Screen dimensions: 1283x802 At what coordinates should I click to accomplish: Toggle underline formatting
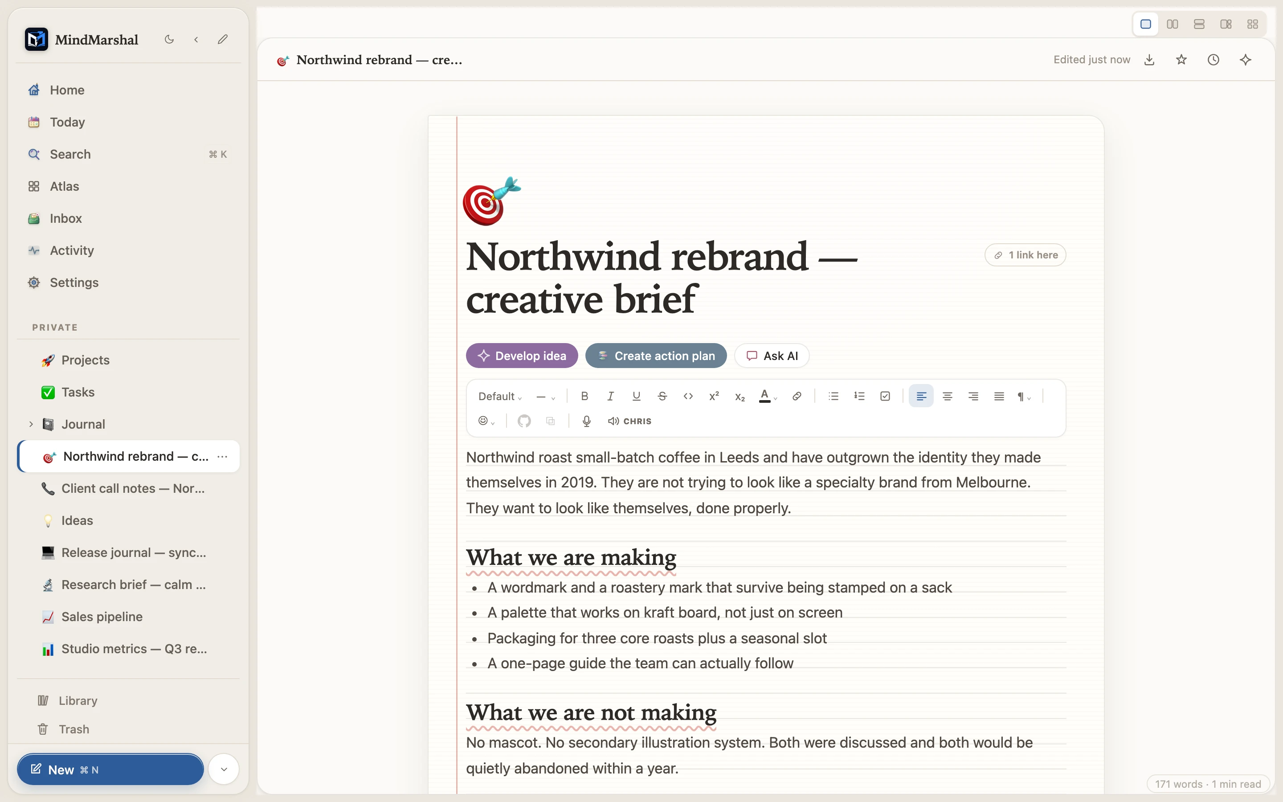click(x=636, y=396)
